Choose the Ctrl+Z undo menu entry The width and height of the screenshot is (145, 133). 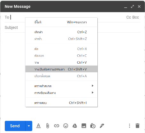(x=61, y=32)
